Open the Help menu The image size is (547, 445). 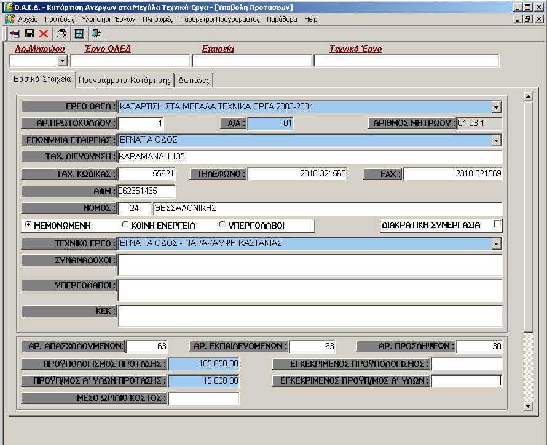tap(311, 19)
